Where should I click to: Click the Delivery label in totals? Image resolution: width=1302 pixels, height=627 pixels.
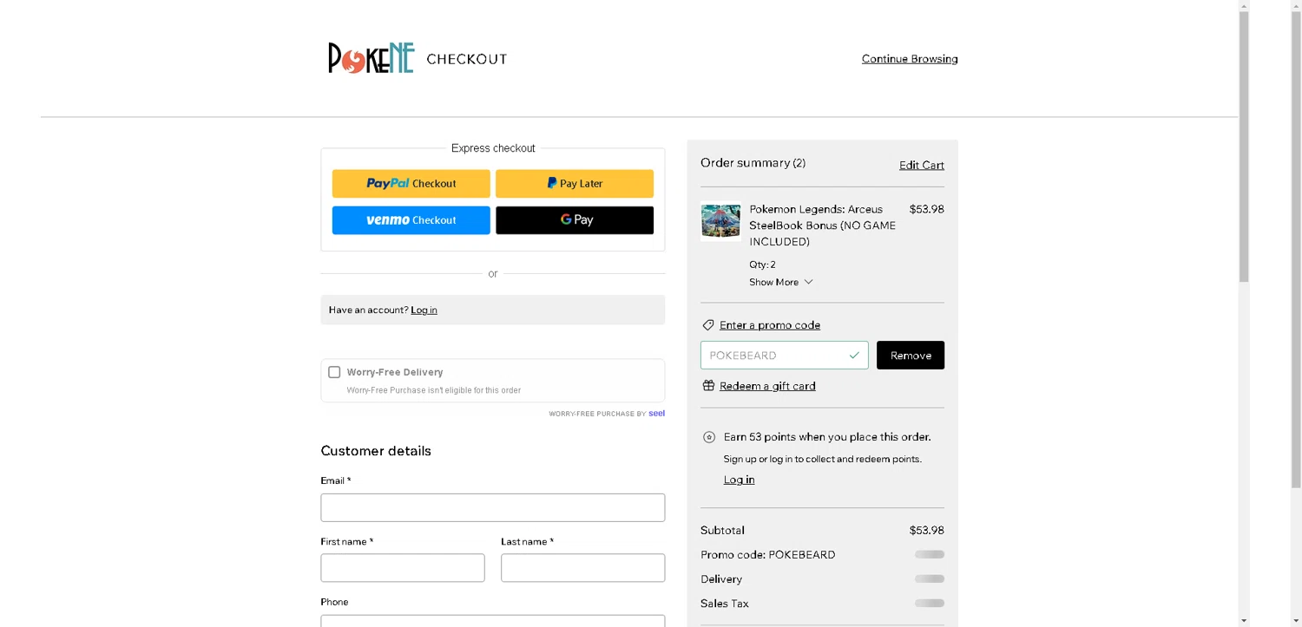coord(721,579)
